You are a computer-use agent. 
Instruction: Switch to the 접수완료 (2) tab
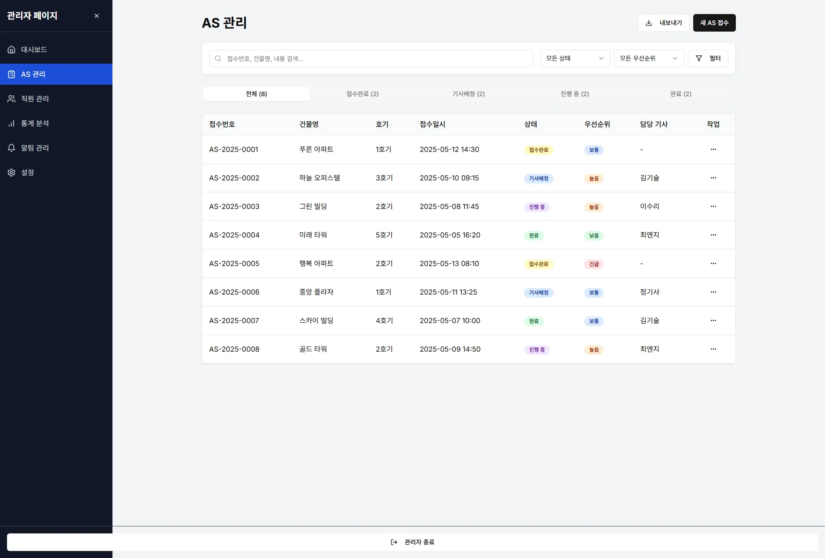point(362,94)
